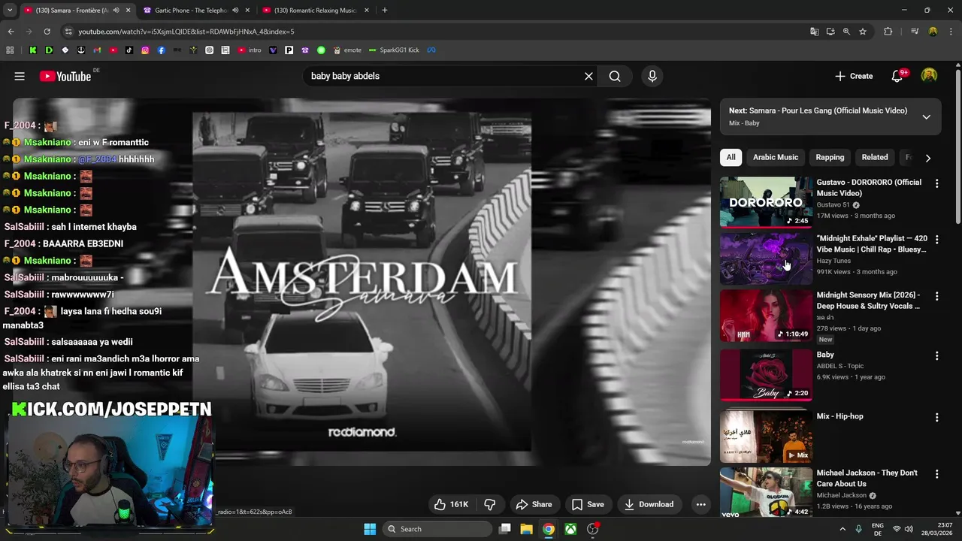Image resolution: width=962 pixels, height=541 pixels.
Task: Dislike the video with thumbs down
Action: pyautogui.click(x=490, y=504)
